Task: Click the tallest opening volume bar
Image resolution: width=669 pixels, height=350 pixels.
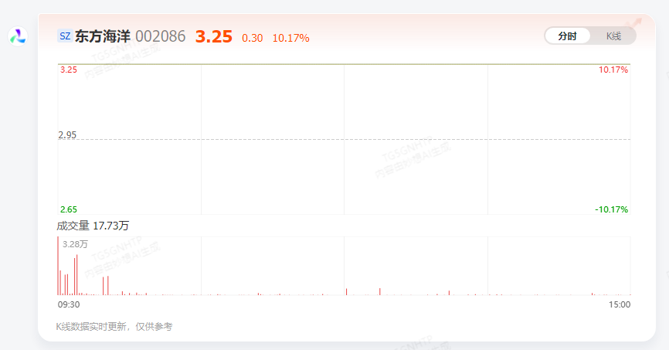Action: click(x=58, y=266)
